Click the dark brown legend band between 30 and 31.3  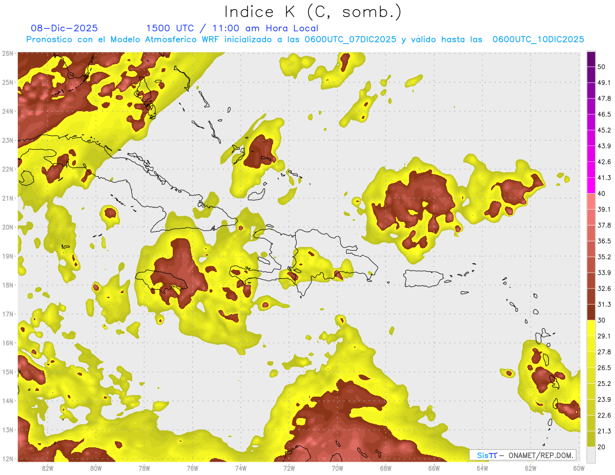coord(591,312)
